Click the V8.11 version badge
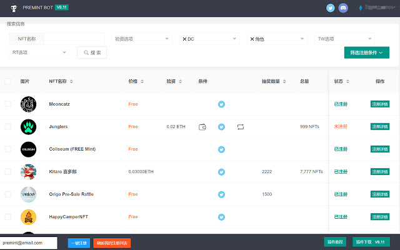This screenshot has width=400, height=250. coord(61,7)
